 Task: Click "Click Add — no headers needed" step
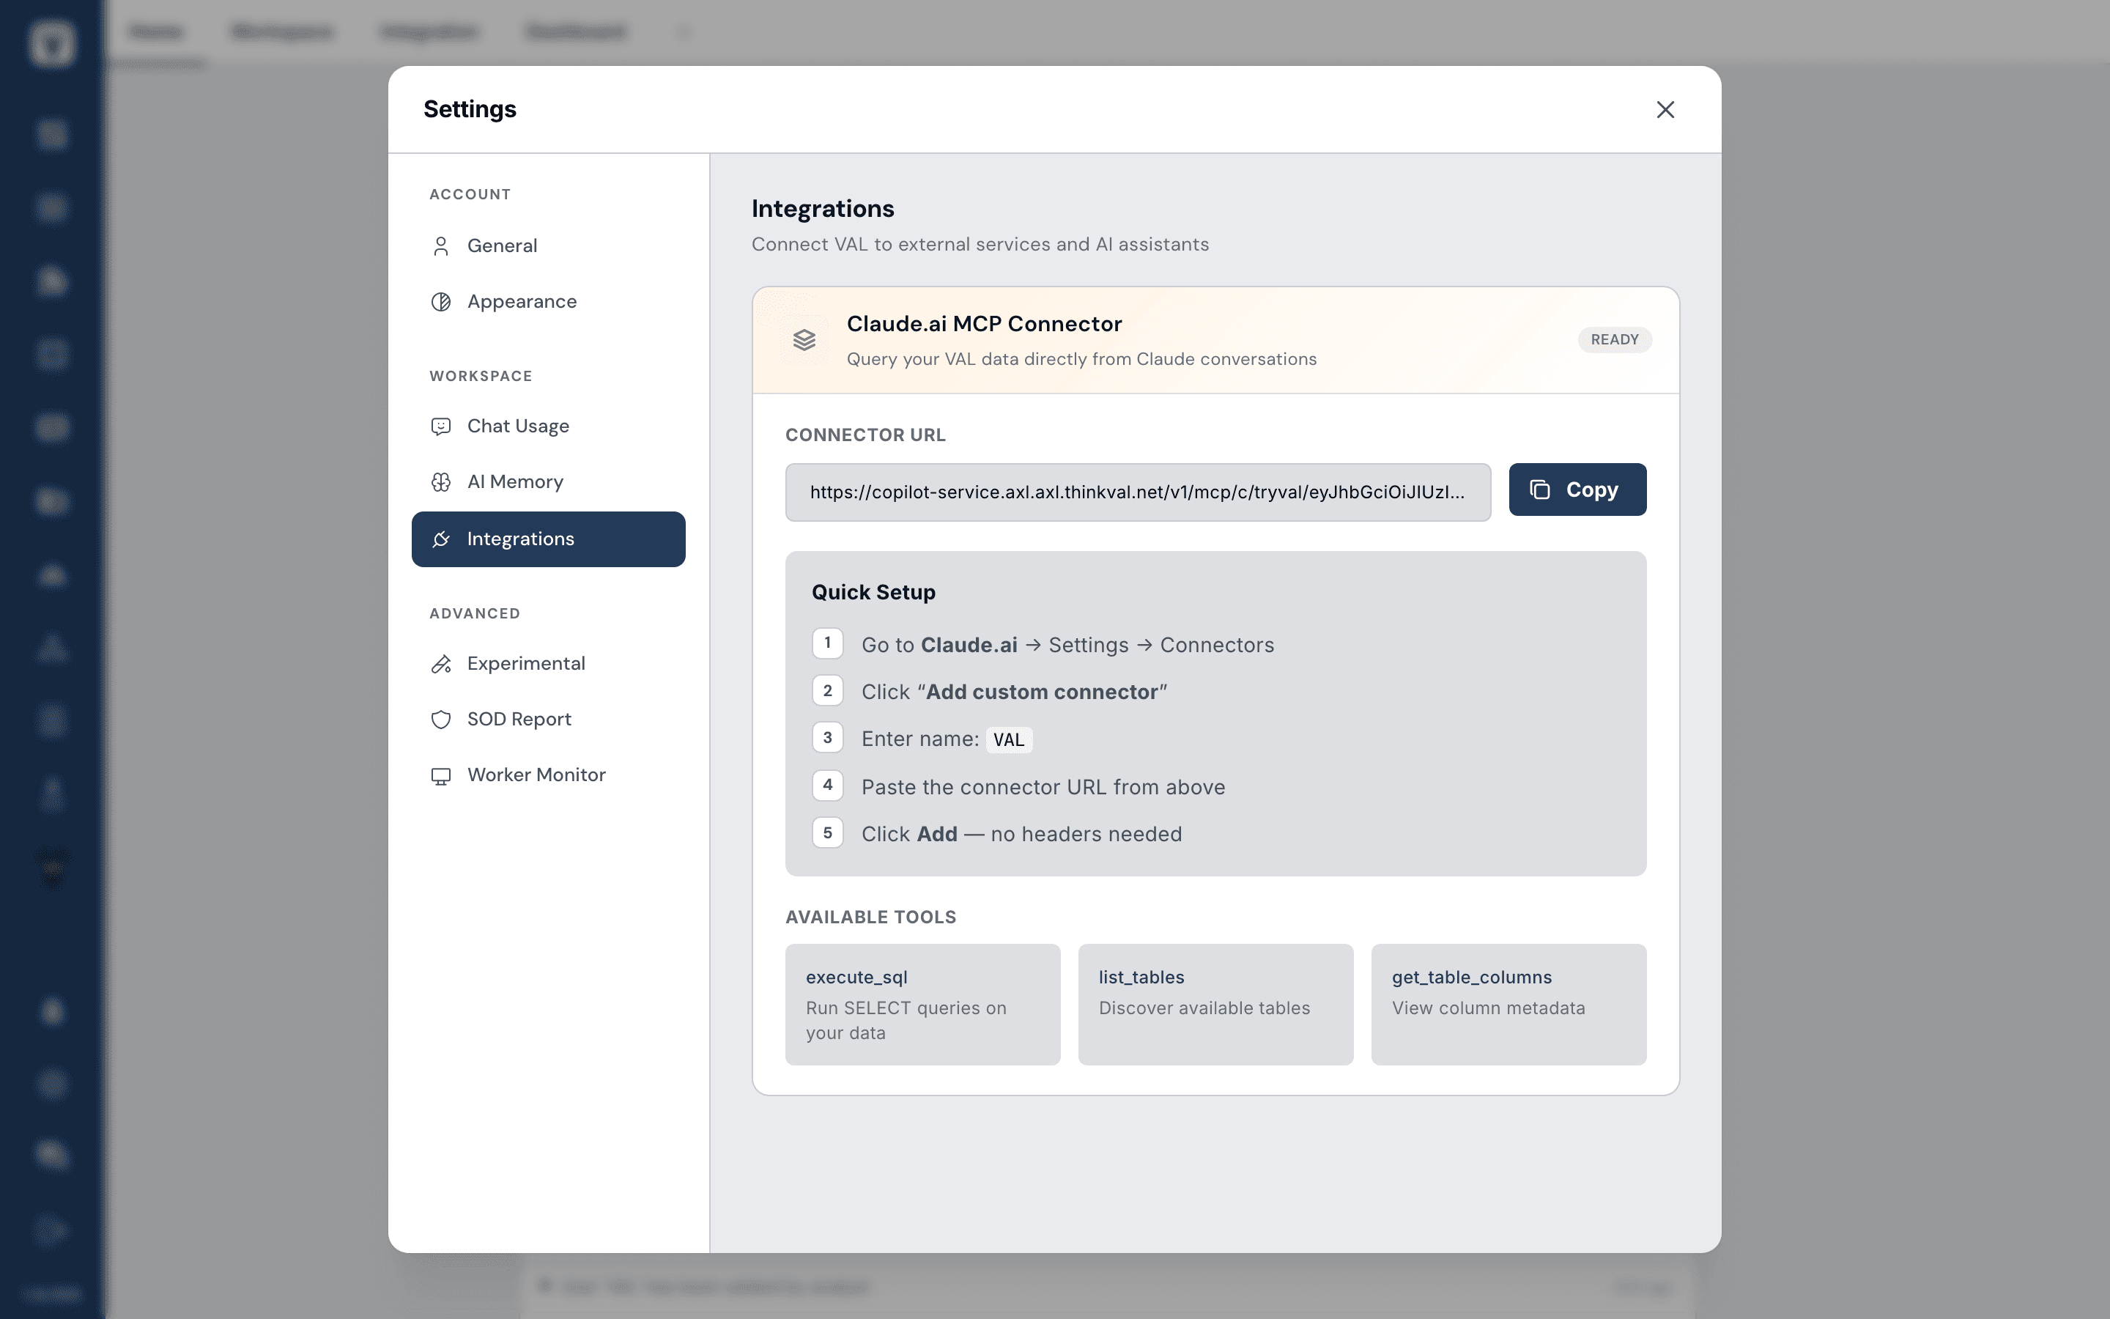(x=1022, y=834)
